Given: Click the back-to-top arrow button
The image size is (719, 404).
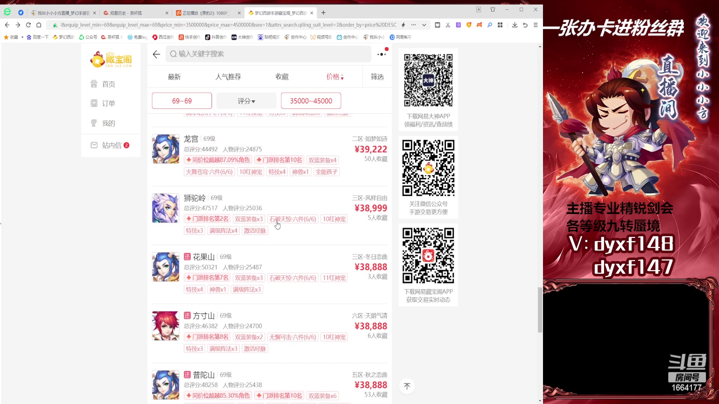Looking at the screenshot, I should 407,386.
